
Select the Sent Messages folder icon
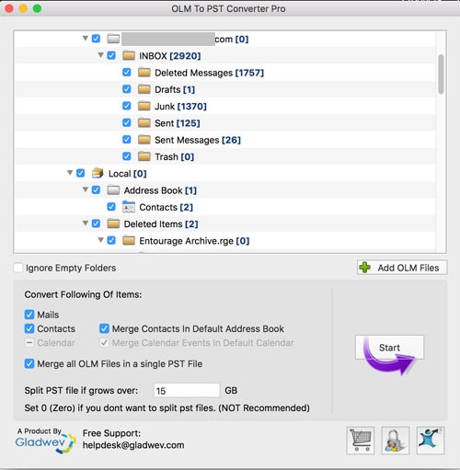coord(144,140)
